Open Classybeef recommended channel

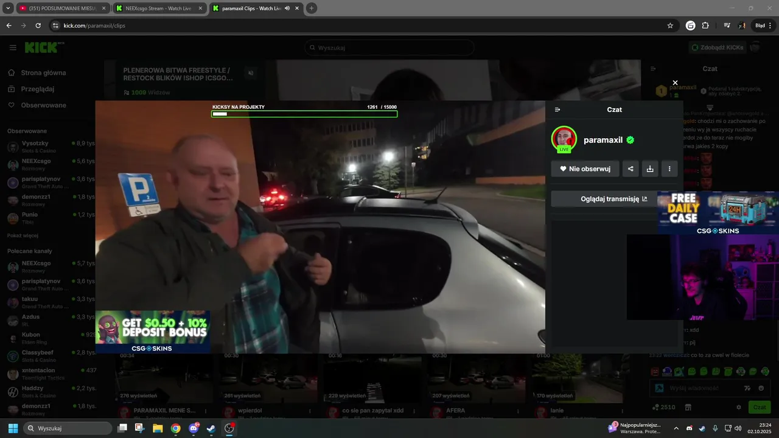(50, 356)
